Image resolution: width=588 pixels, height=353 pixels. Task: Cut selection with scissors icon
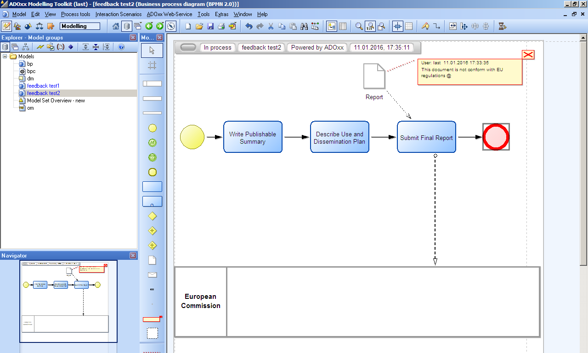click(x=271, y=26)
